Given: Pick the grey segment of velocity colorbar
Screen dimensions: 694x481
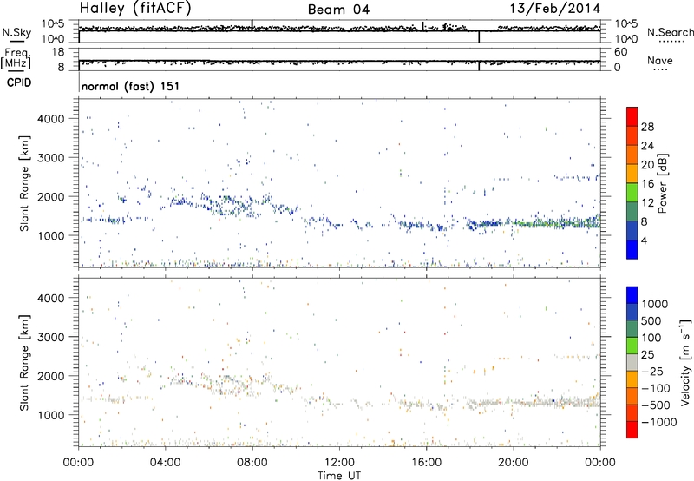Looking at the screenshot, I should pyautogui.click(x=632, y=363).
